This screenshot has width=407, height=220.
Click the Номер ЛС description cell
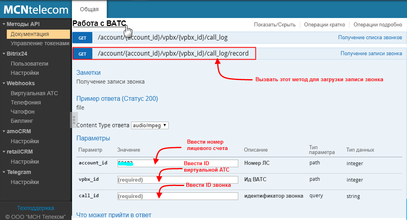(x=257, y=163)
